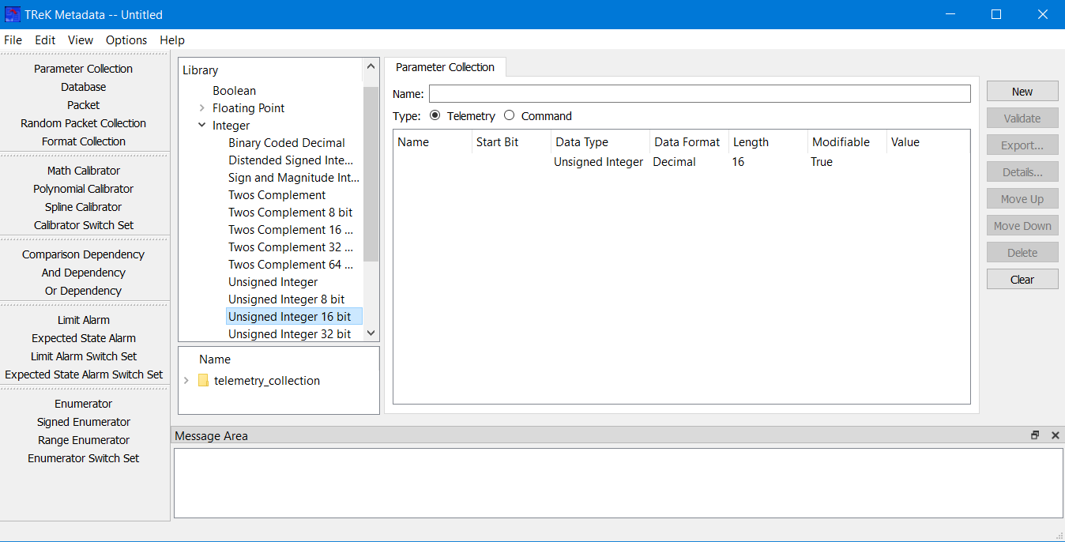Select the Telemetry radio button
This screenshot has height=542, width=1065.
pos(435,115)
